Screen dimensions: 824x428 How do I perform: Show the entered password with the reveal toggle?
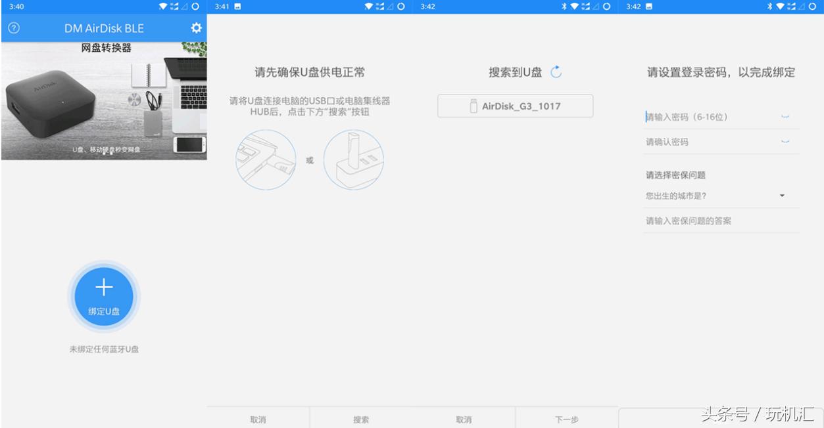(785, 116)
